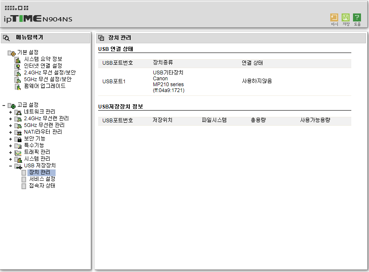Collapse the 고급 설정 tree node
Image resolution: width=369 pixels, height=272 pixels.
[4, 106]
